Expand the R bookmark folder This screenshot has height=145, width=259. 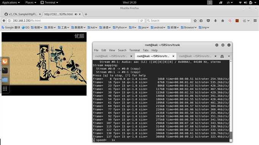pos(132,28)
